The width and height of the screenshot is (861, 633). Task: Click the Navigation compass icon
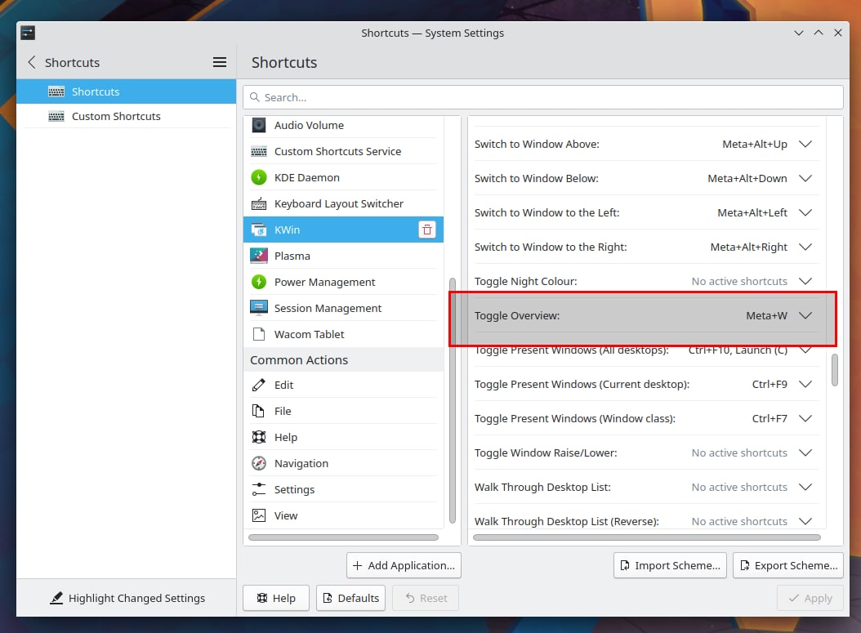coord(259,463)
